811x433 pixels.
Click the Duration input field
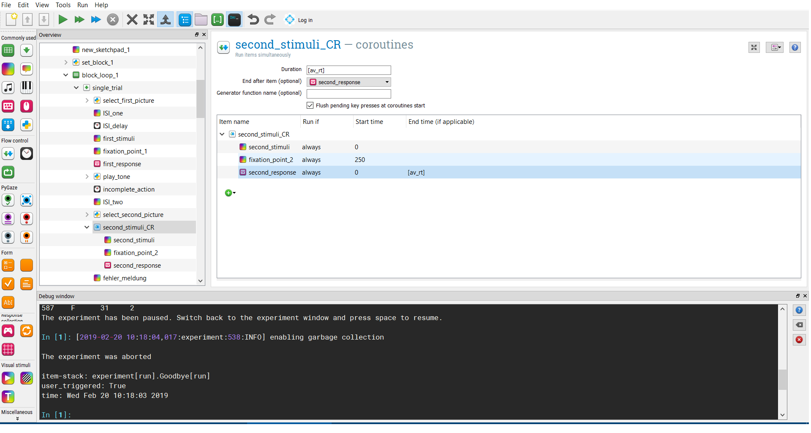pos(349,70)
